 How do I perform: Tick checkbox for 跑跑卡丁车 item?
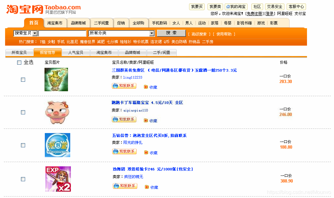(x=23, y=112)
